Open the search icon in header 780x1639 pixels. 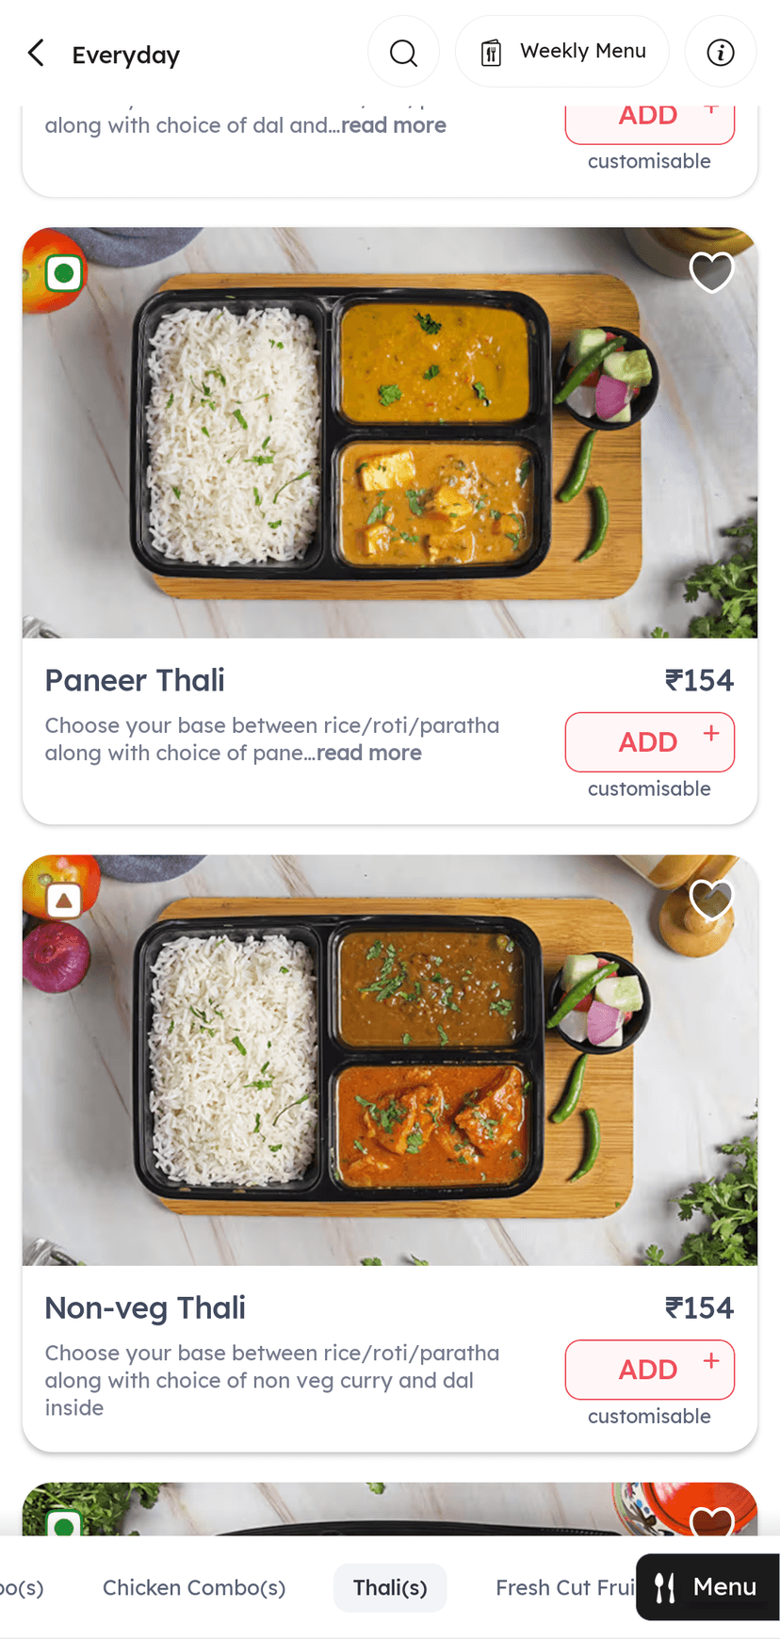tap(403, 53)
